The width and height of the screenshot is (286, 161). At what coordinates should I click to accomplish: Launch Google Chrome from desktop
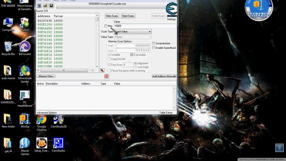[42, 123]
